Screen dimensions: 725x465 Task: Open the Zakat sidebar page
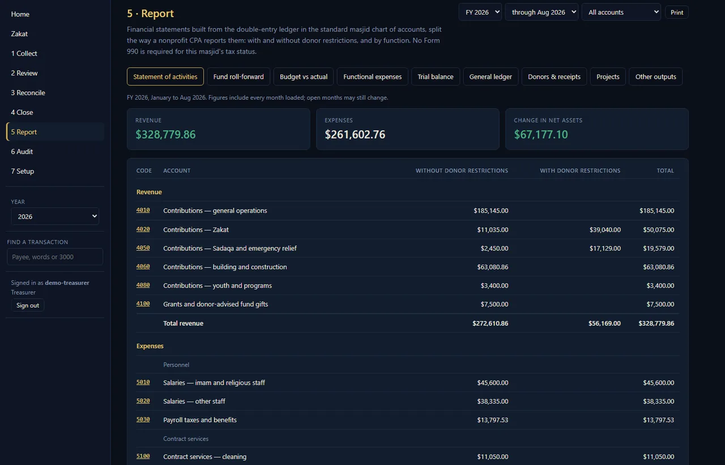point(55,34)
